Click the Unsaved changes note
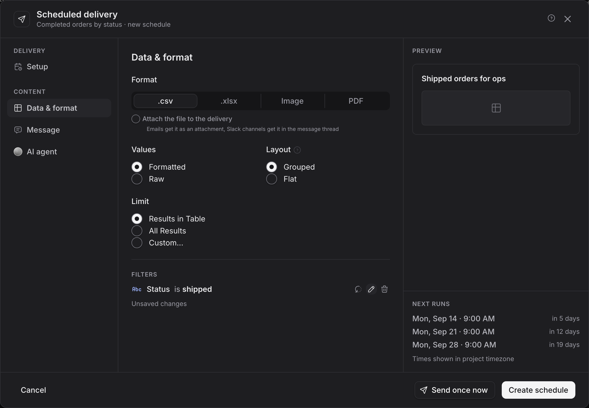 [159, 304]
